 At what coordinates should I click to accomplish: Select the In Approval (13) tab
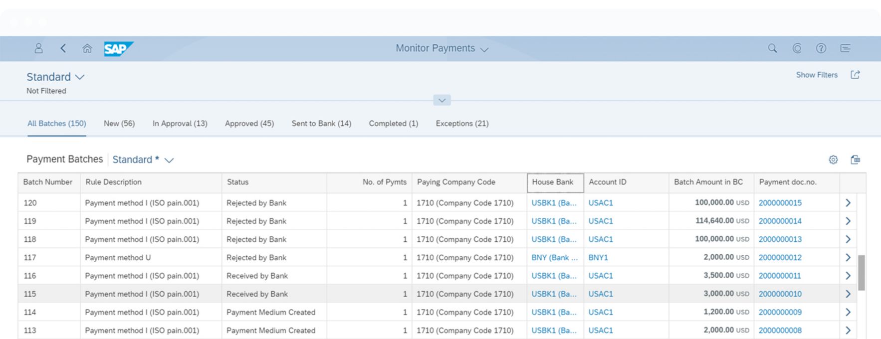tap(180, 124)
